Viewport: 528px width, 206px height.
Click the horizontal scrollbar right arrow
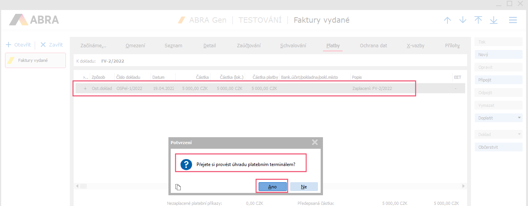(x=463, y=186)
